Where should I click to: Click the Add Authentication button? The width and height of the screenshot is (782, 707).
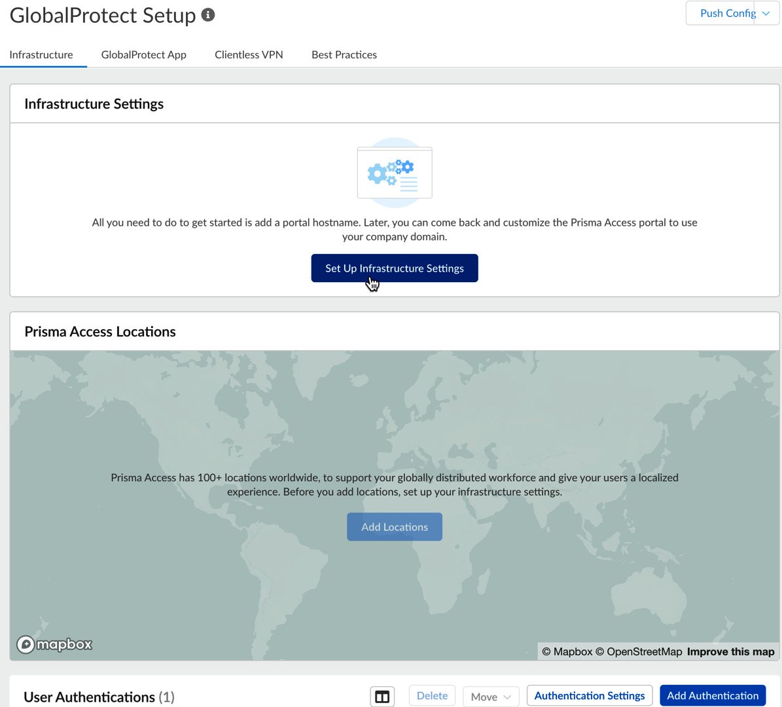(x=713, y=695)
